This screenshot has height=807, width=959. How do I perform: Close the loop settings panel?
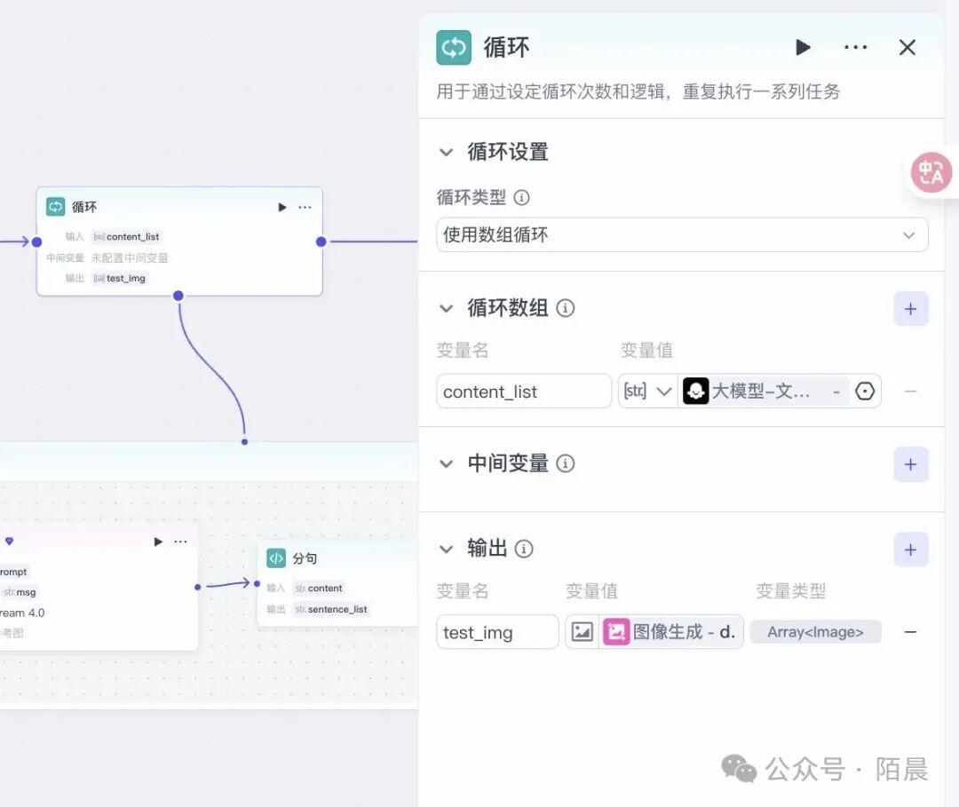click(x=907, y=47)
